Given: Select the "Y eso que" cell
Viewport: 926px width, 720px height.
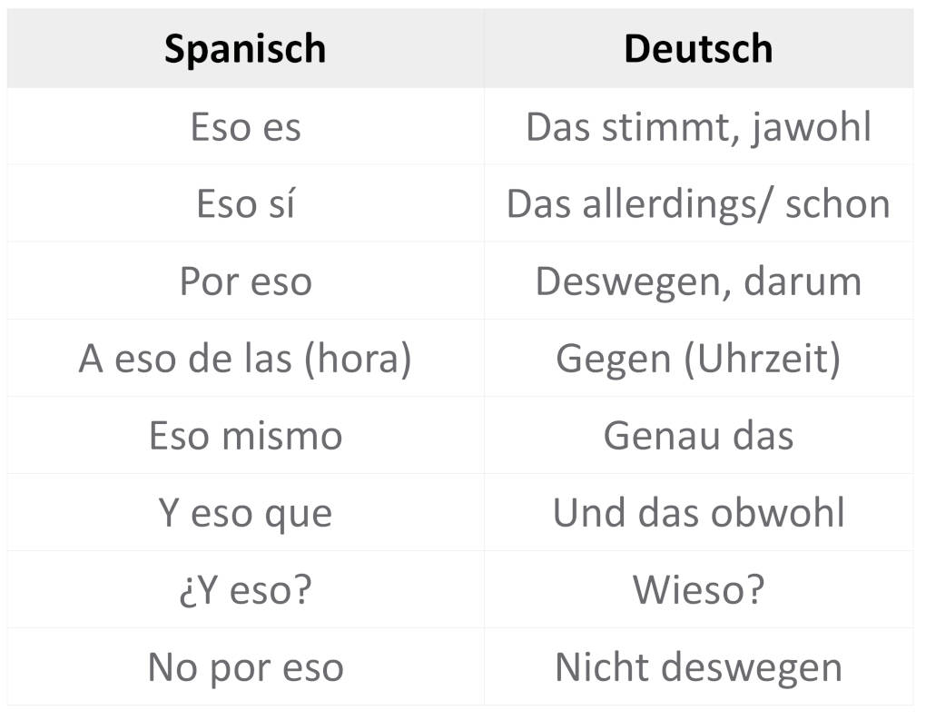Looking at the screenshot, I should pos(245,513).
